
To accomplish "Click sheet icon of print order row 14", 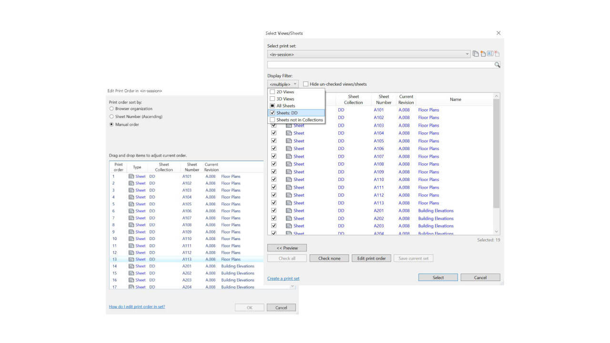I will point(132,266).
